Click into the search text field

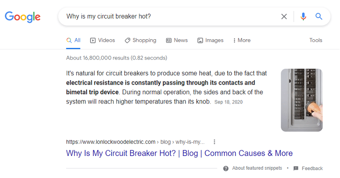[x=168, y=17]
